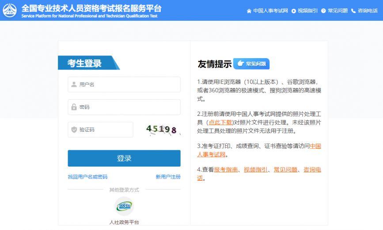Viewport: 383px width, 230px height.
Task: Click the 常见问题 button beside 友情提示
Action: (x=251, y=64)
